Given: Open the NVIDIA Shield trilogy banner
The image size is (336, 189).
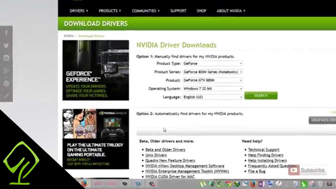Looking at the screenshot, I should click(96, 139).
